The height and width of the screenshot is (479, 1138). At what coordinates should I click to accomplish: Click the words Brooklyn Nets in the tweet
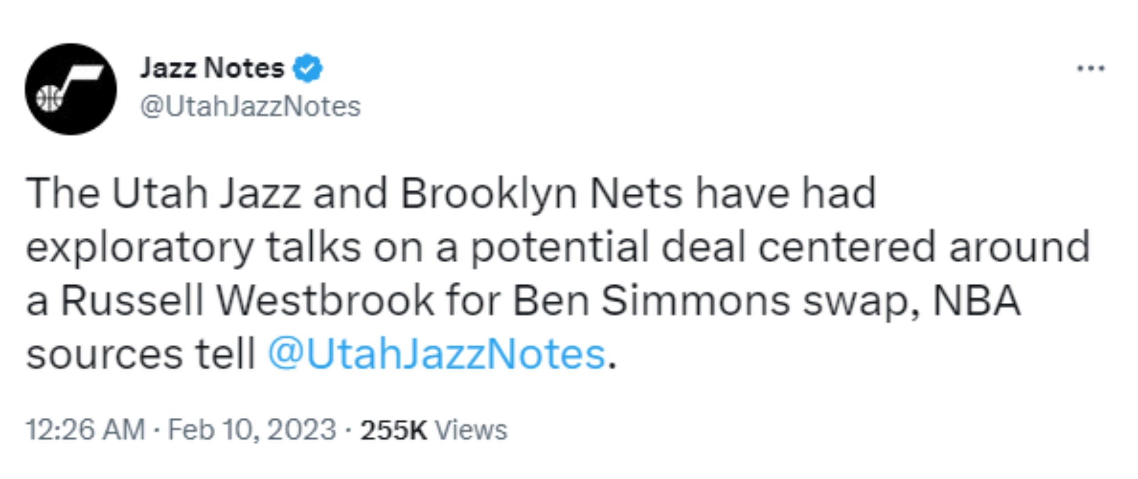click(541, 193)
